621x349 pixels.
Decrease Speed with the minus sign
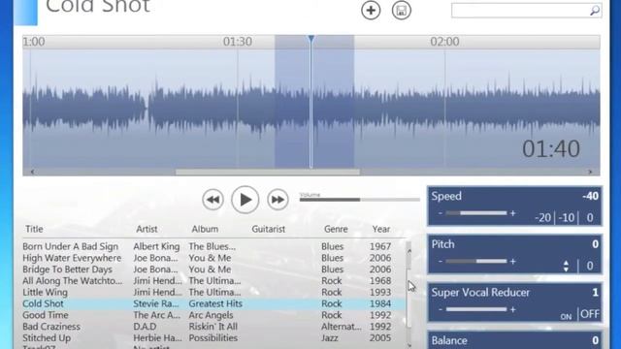[x=440, y=213]
